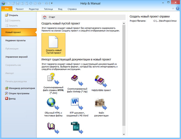This screenshot has height=139, width=181.
Task: Open Менеджер репозитория
Action: point(20,88)
